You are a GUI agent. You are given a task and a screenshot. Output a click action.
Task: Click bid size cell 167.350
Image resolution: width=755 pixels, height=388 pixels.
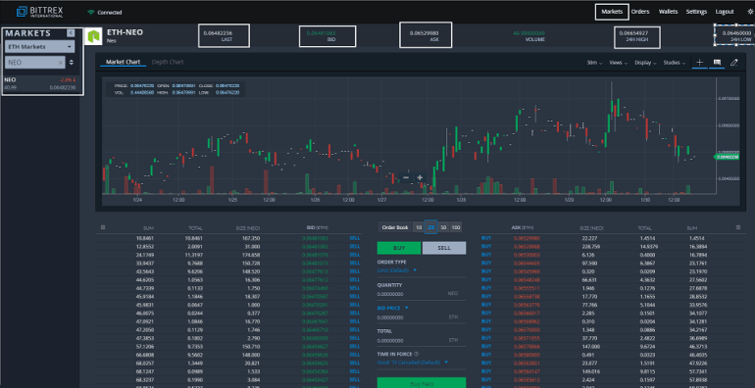coord(252,238)
